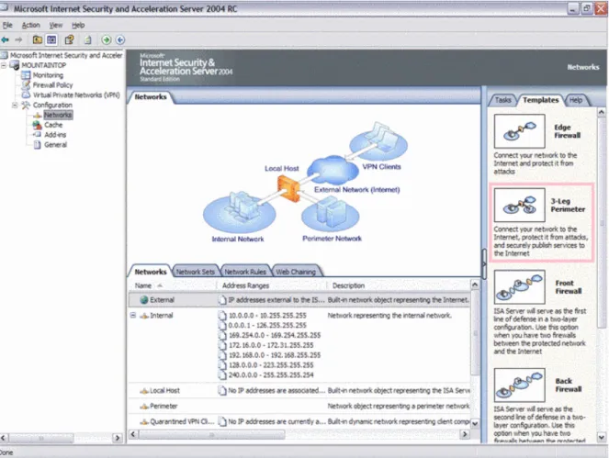
Task: Click the 3-Leg Perimeter link text
Action: pos(568,206)
